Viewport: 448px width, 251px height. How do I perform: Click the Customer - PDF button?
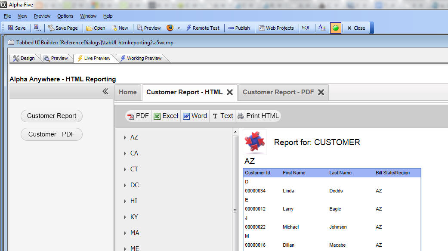tap(52, 134)
